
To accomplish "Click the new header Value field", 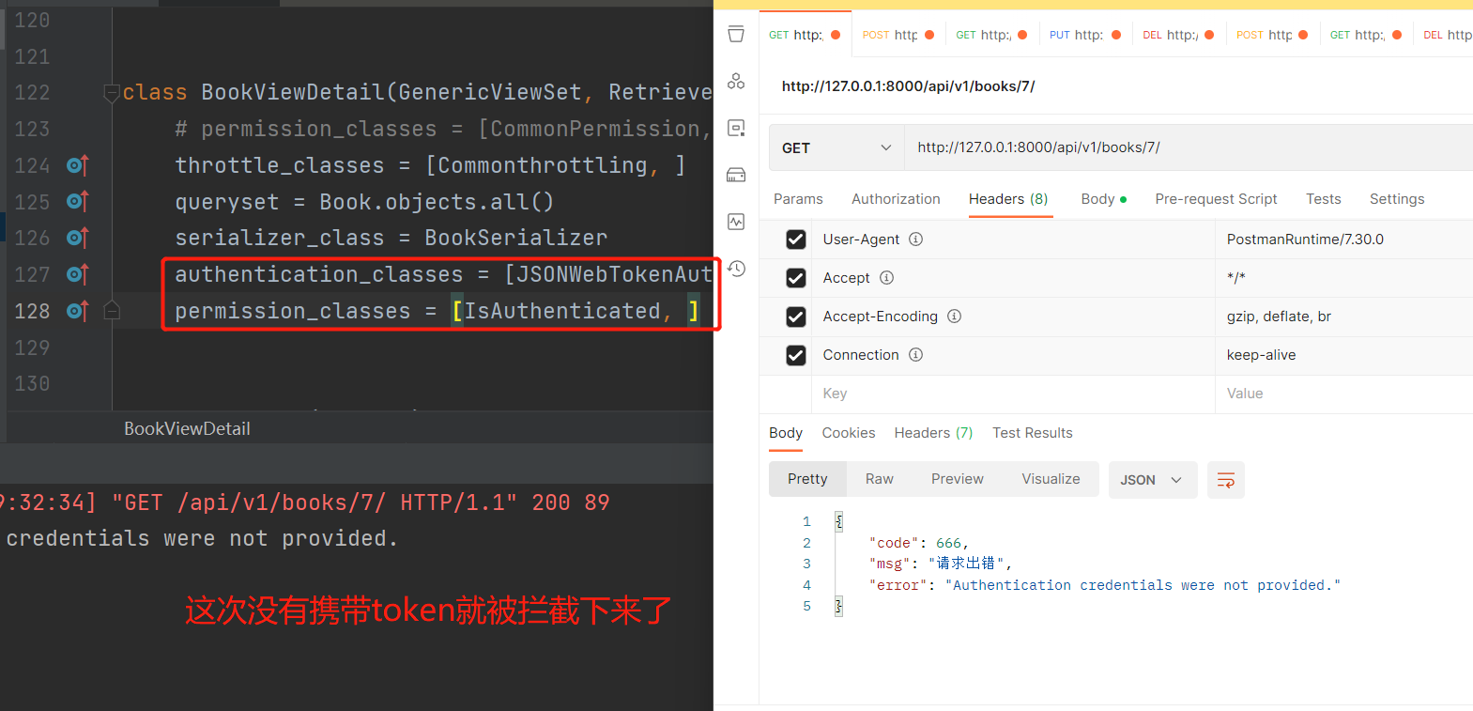I will point(1343,394).
